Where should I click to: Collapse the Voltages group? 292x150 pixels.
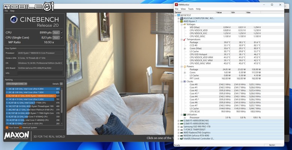182,24
